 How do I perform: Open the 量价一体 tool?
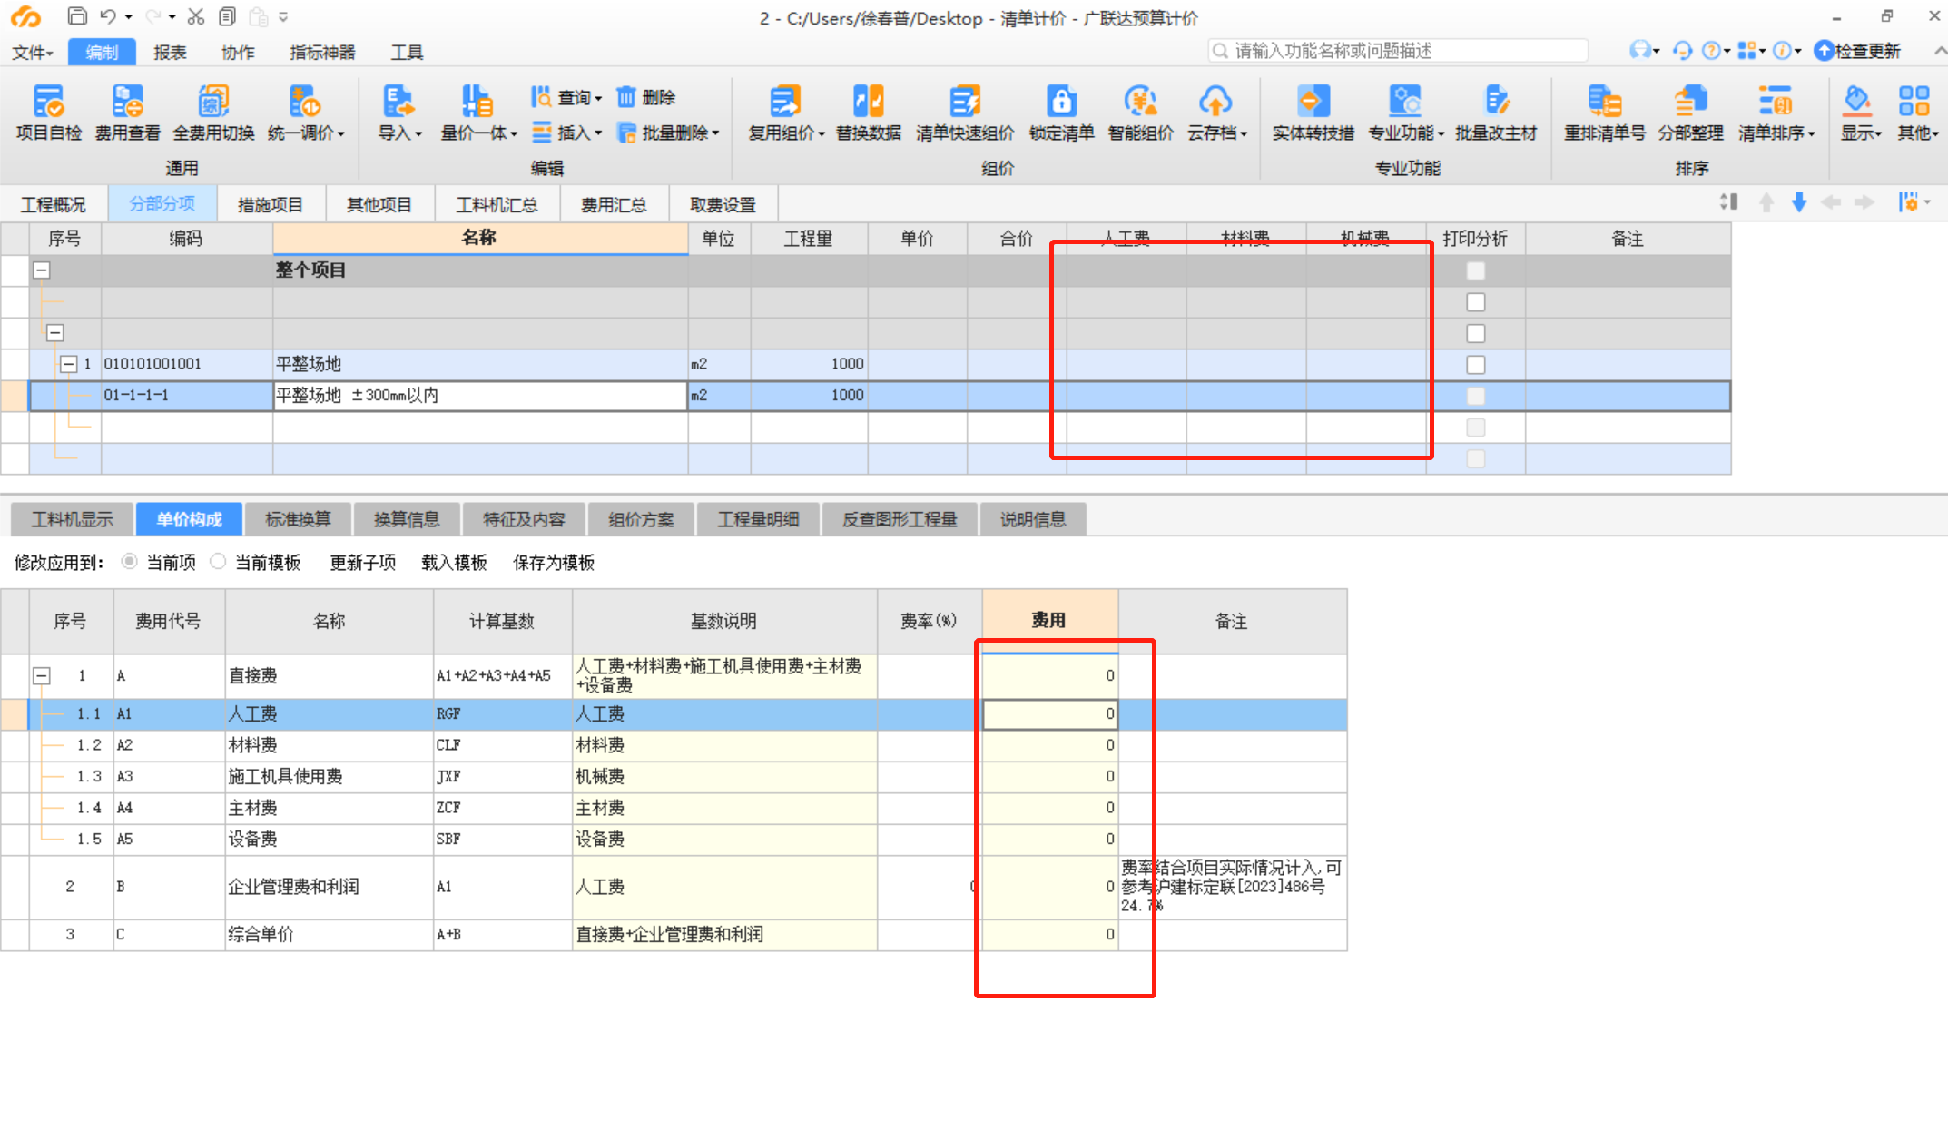[x=478, y=113]
